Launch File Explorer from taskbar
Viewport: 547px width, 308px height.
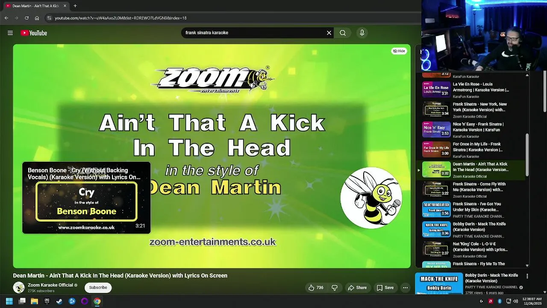35,301
